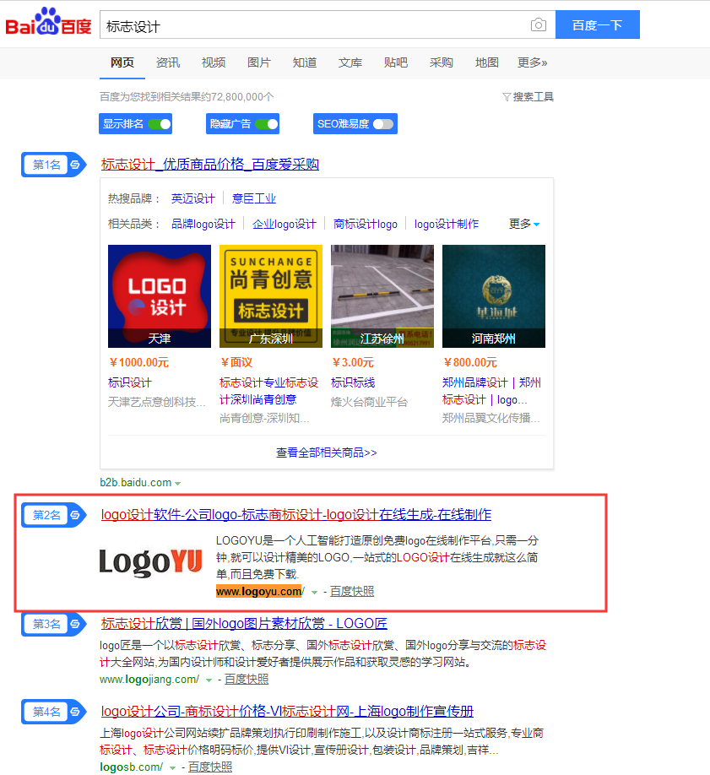Open 河南郑州 product thumbnail
The image size is (710, 775).
click(494, 296)
